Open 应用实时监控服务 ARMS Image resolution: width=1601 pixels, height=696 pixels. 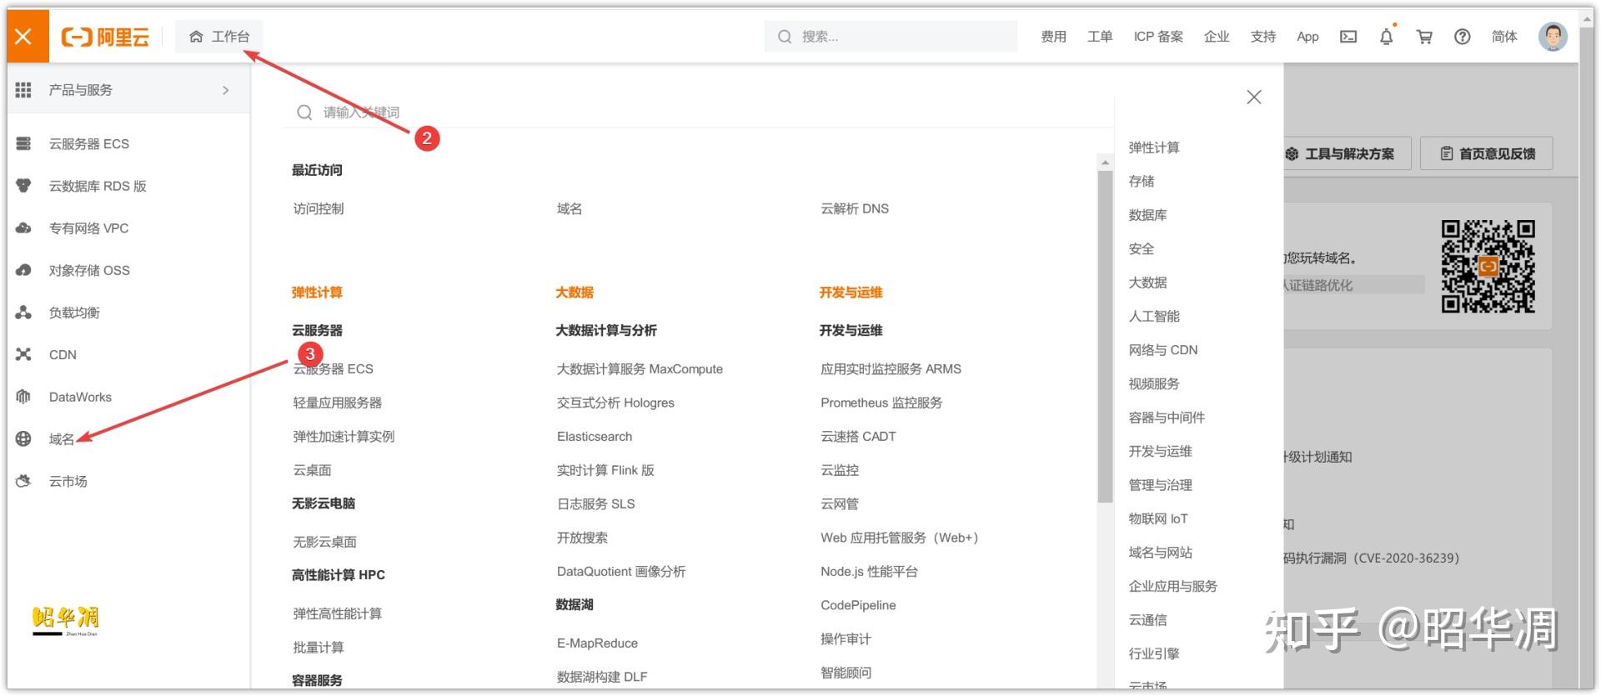tap(891, 369)
